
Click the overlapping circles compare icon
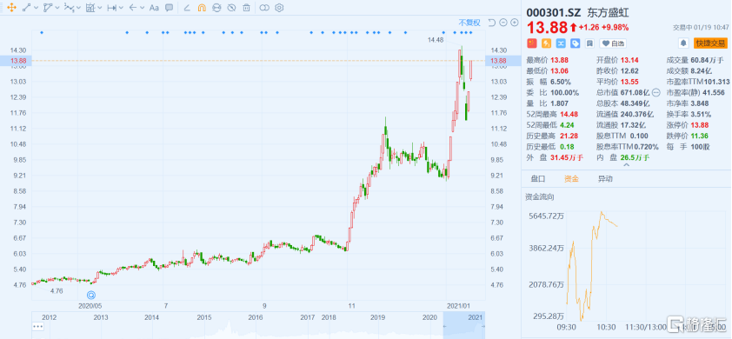(264, 8)
